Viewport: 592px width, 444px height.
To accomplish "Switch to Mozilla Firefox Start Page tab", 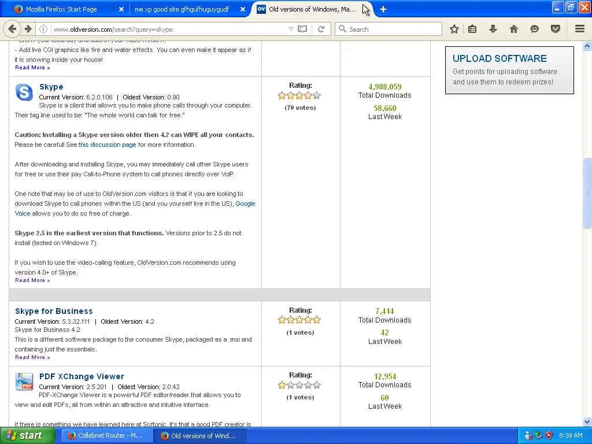I will 61,9.
